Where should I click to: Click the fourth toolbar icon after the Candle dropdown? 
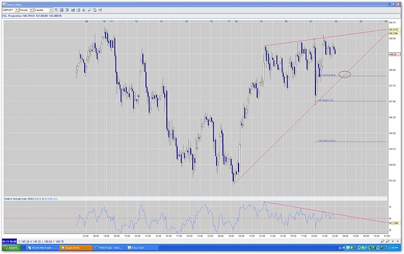[x=73, y=10]
